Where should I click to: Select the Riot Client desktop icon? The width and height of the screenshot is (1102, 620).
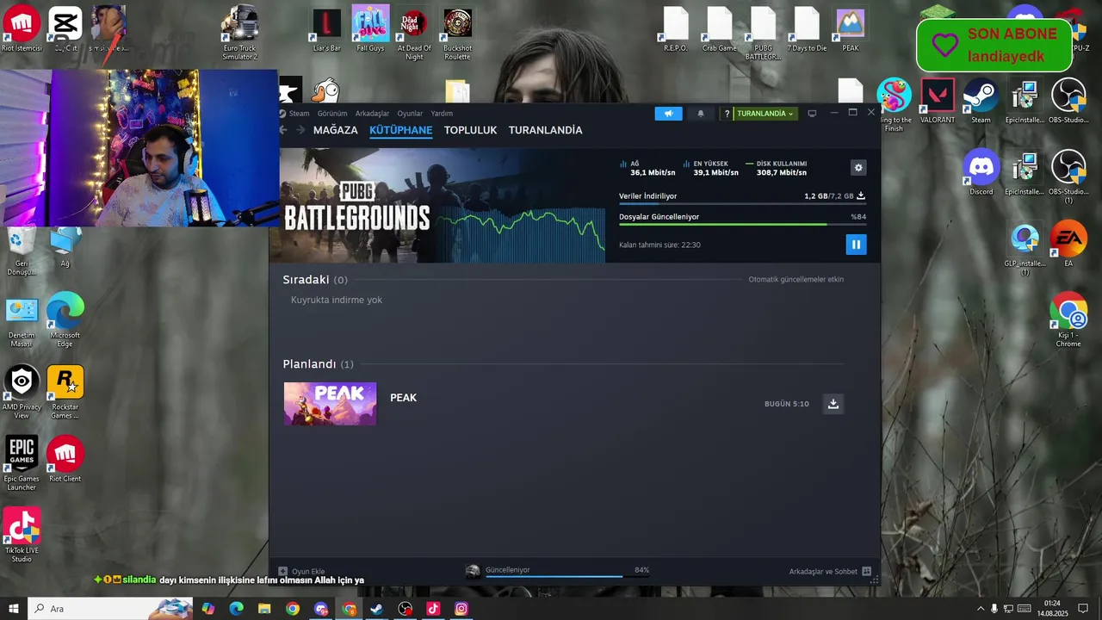click(x=65, y=459)
